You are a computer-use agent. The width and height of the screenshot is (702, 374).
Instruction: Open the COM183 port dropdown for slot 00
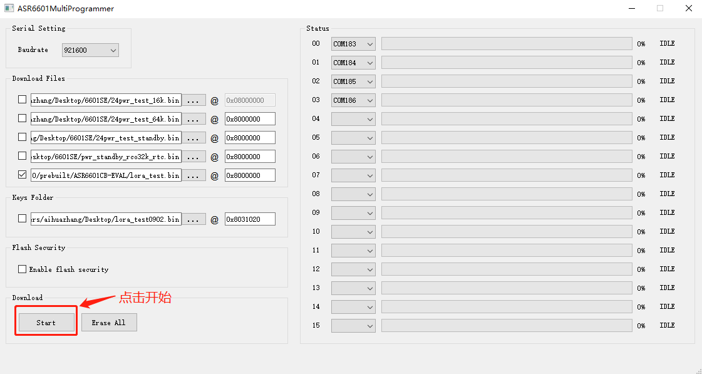pos(353,44)
